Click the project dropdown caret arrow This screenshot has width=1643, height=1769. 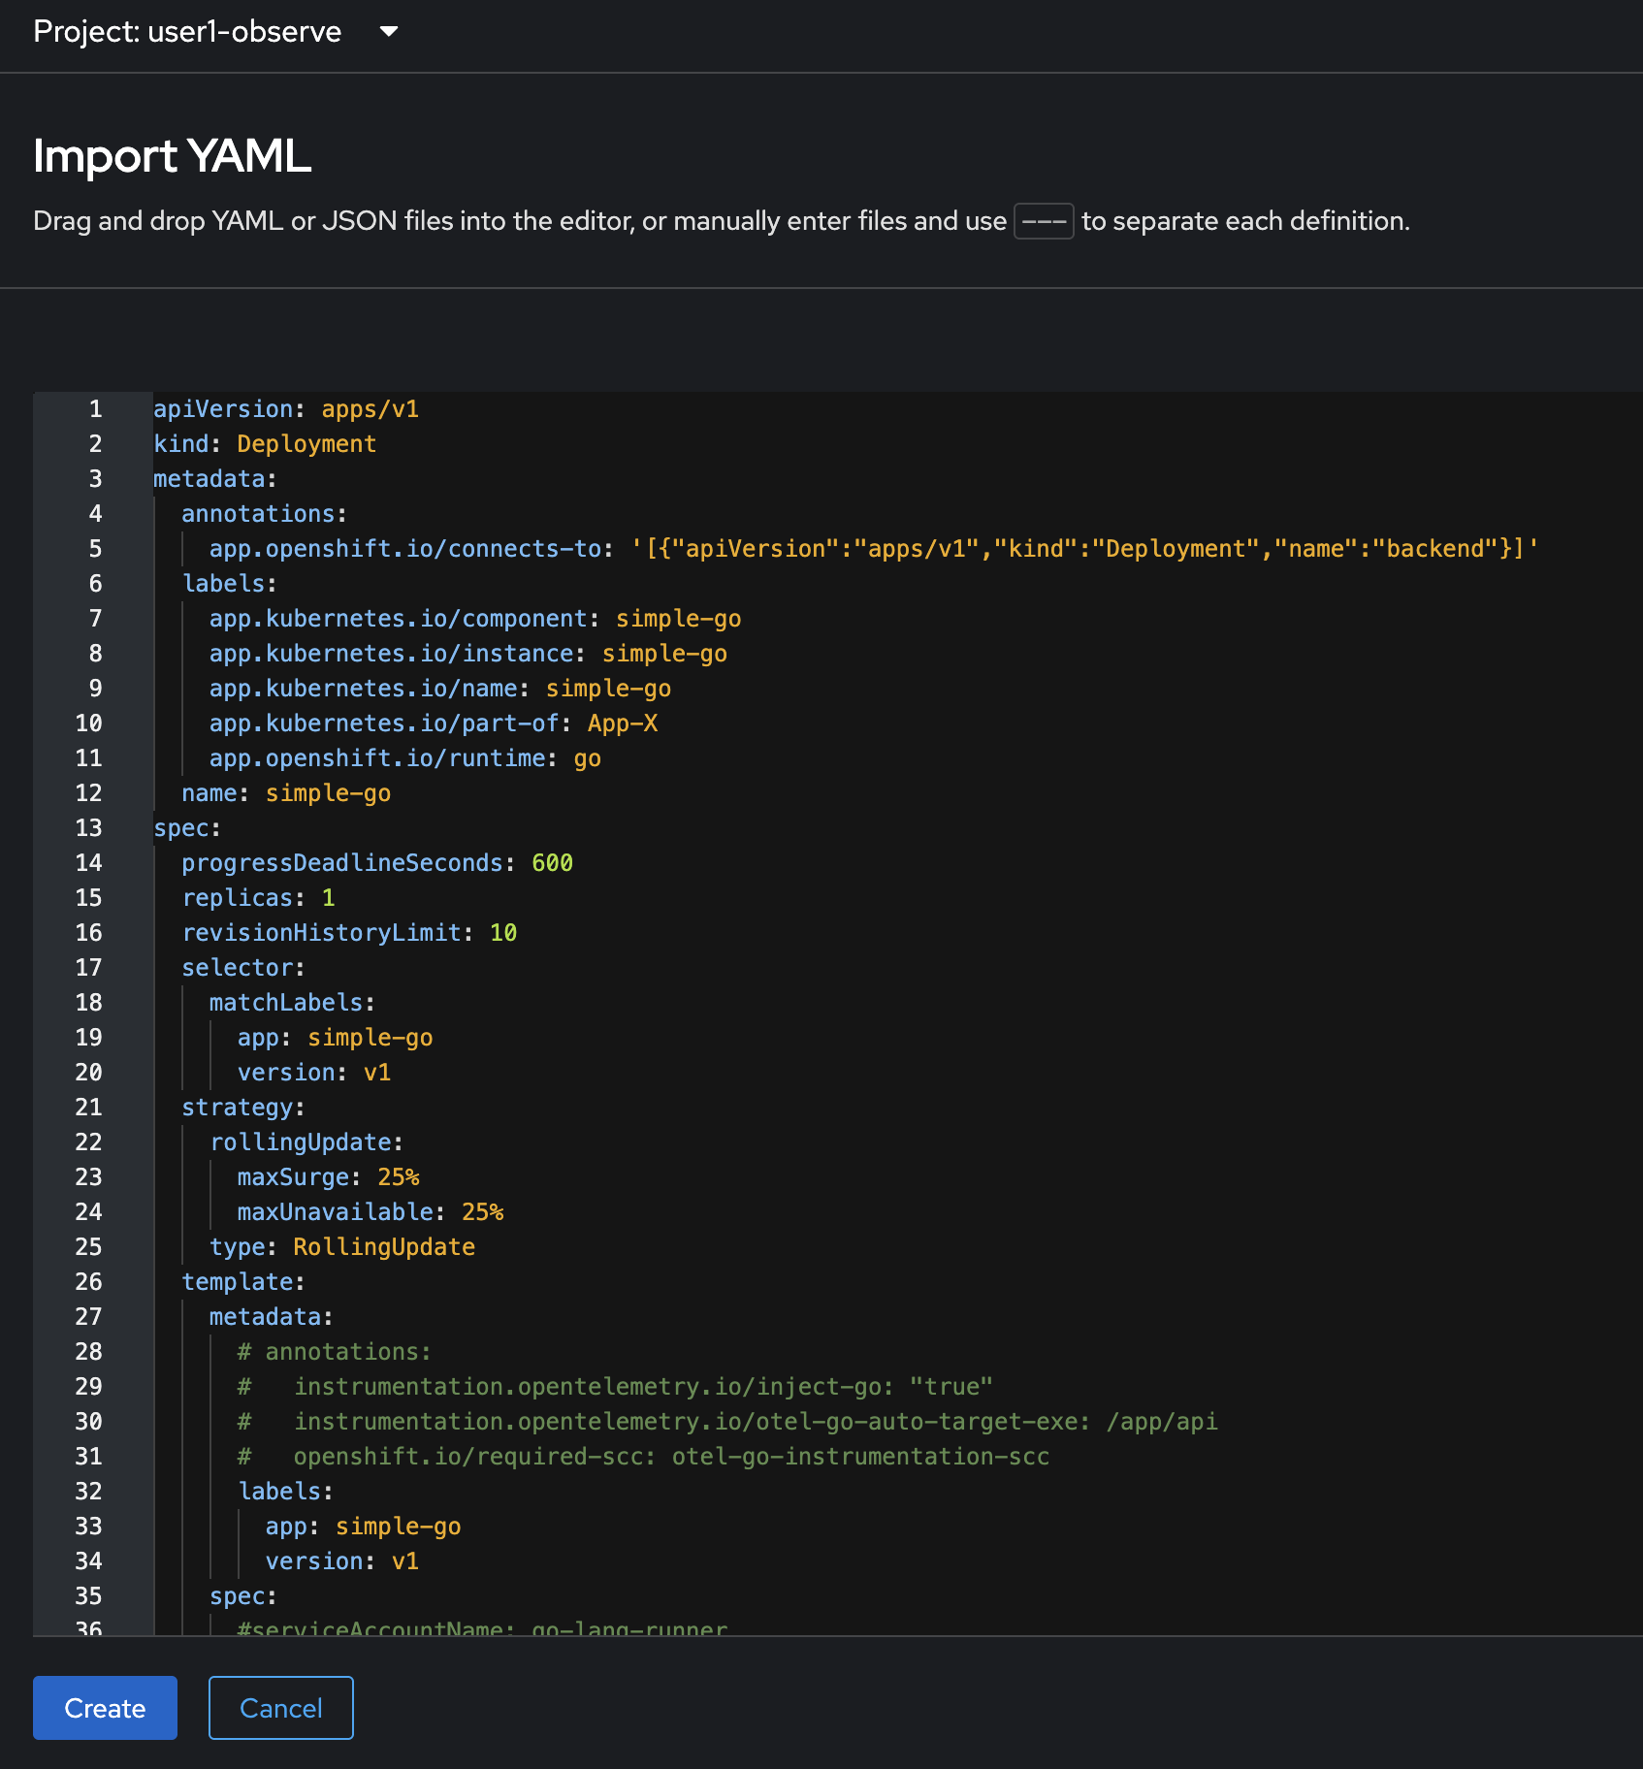389,32
